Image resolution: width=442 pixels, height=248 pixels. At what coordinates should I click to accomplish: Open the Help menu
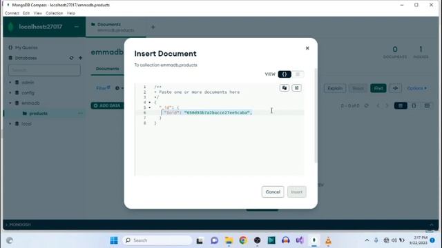[x=70, y=13]
